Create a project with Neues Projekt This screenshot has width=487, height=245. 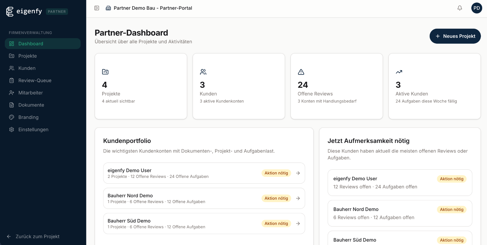[x=455, y=36]
